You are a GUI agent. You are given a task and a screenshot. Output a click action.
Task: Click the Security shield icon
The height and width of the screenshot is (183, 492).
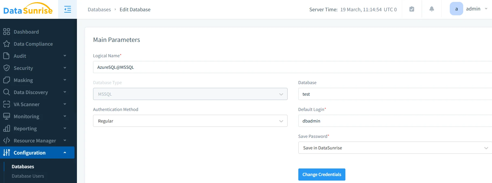(x=7, y=68)
